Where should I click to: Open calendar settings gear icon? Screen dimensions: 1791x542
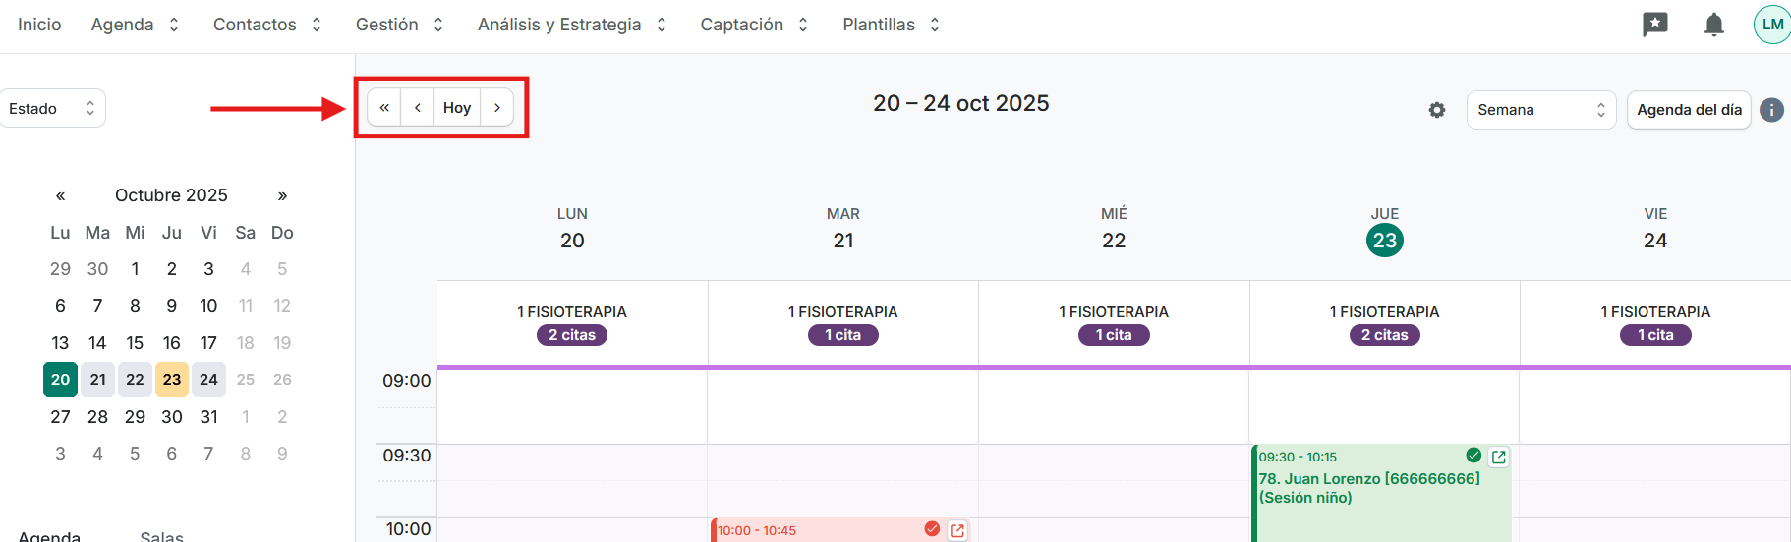click(1437, 110)
